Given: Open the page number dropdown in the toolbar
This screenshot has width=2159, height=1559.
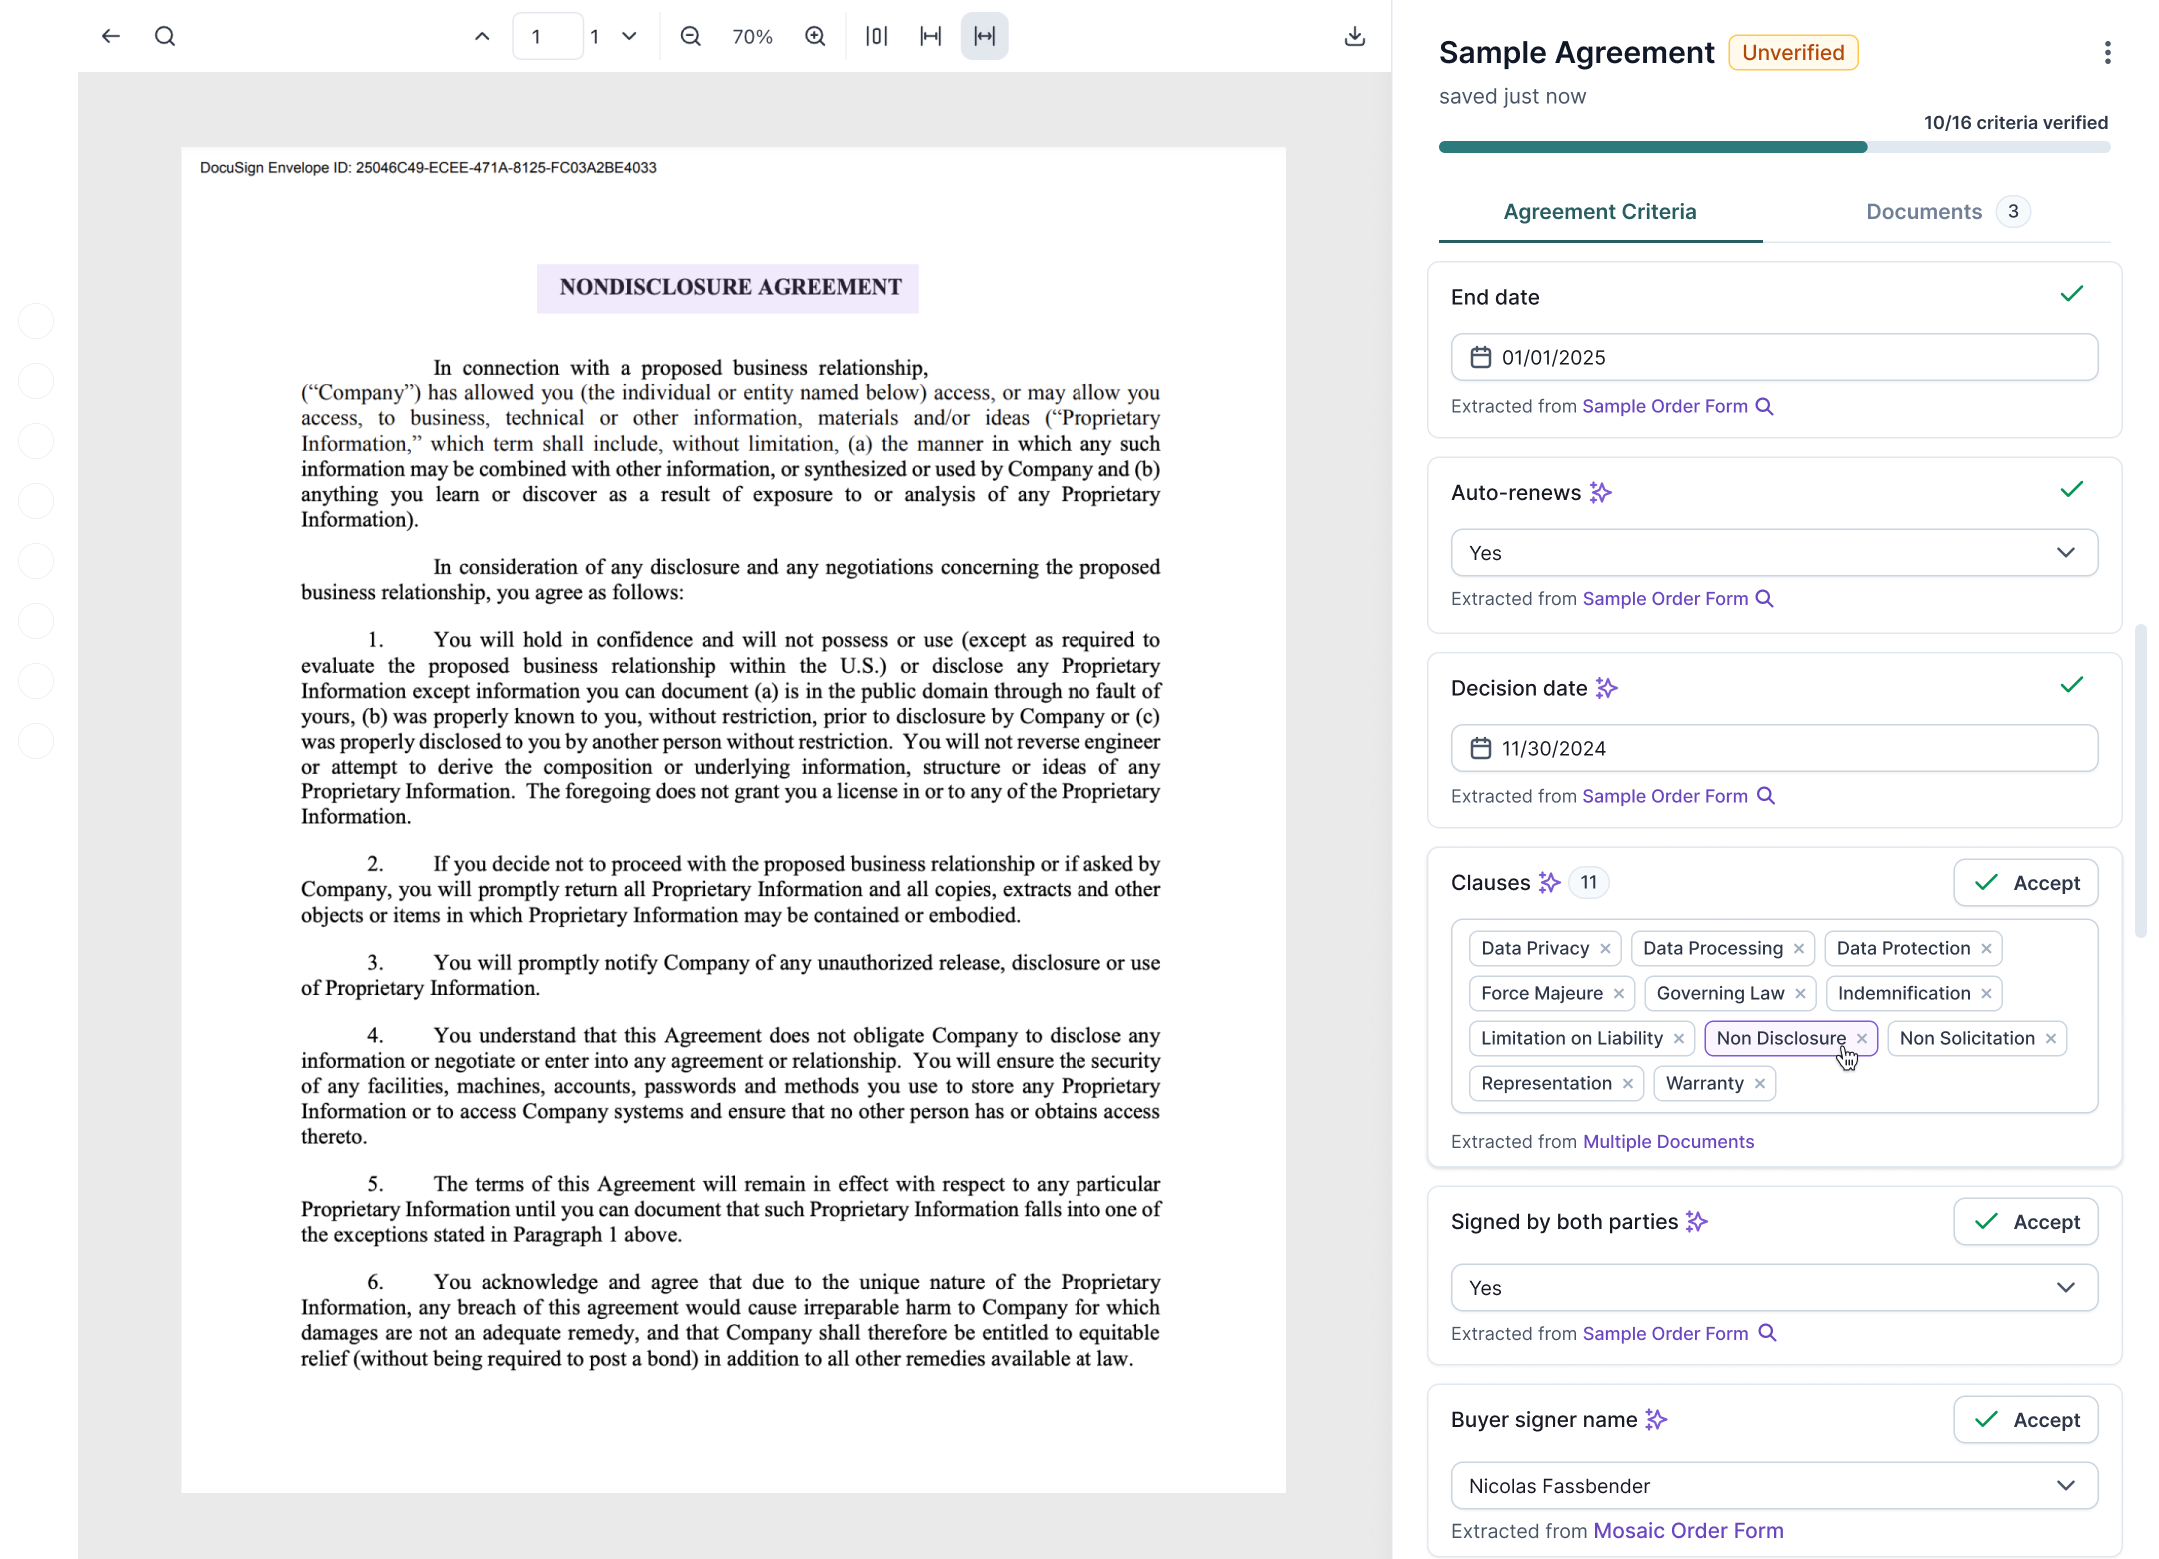Looking at the screenshot, I should pos(628,36).
